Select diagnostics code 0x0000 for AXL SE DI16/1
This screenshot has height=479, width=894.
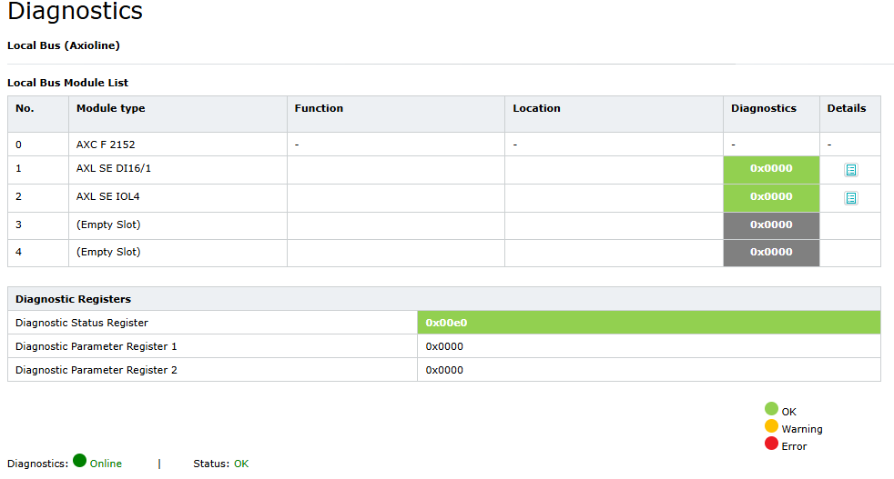[771, 170]
